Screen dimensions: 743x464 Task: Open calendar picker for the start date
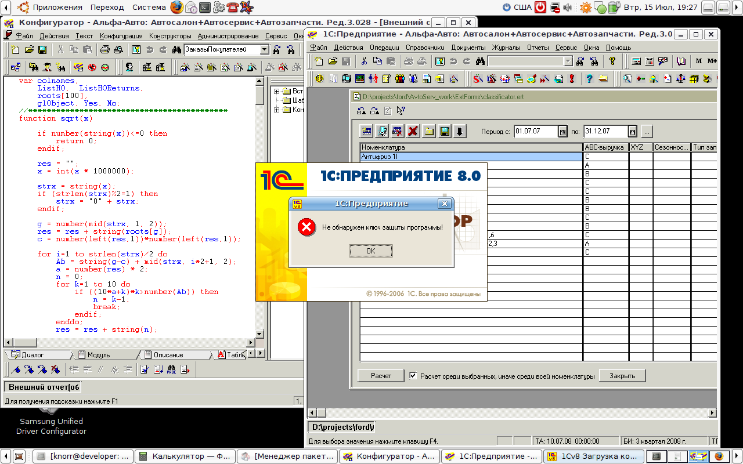[562, 132]
